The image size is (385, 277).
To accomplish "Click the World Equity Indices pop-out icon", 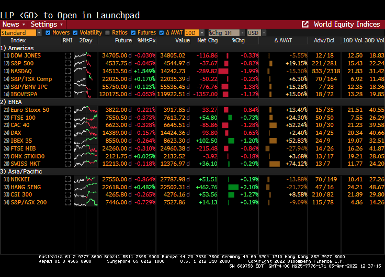I will click(x=305, y=25).
